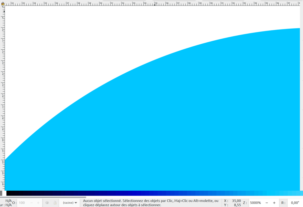Viewport: 303px width, 207px height.
Task: Click the zoom field showing 5000%
Action: (255, 203)
